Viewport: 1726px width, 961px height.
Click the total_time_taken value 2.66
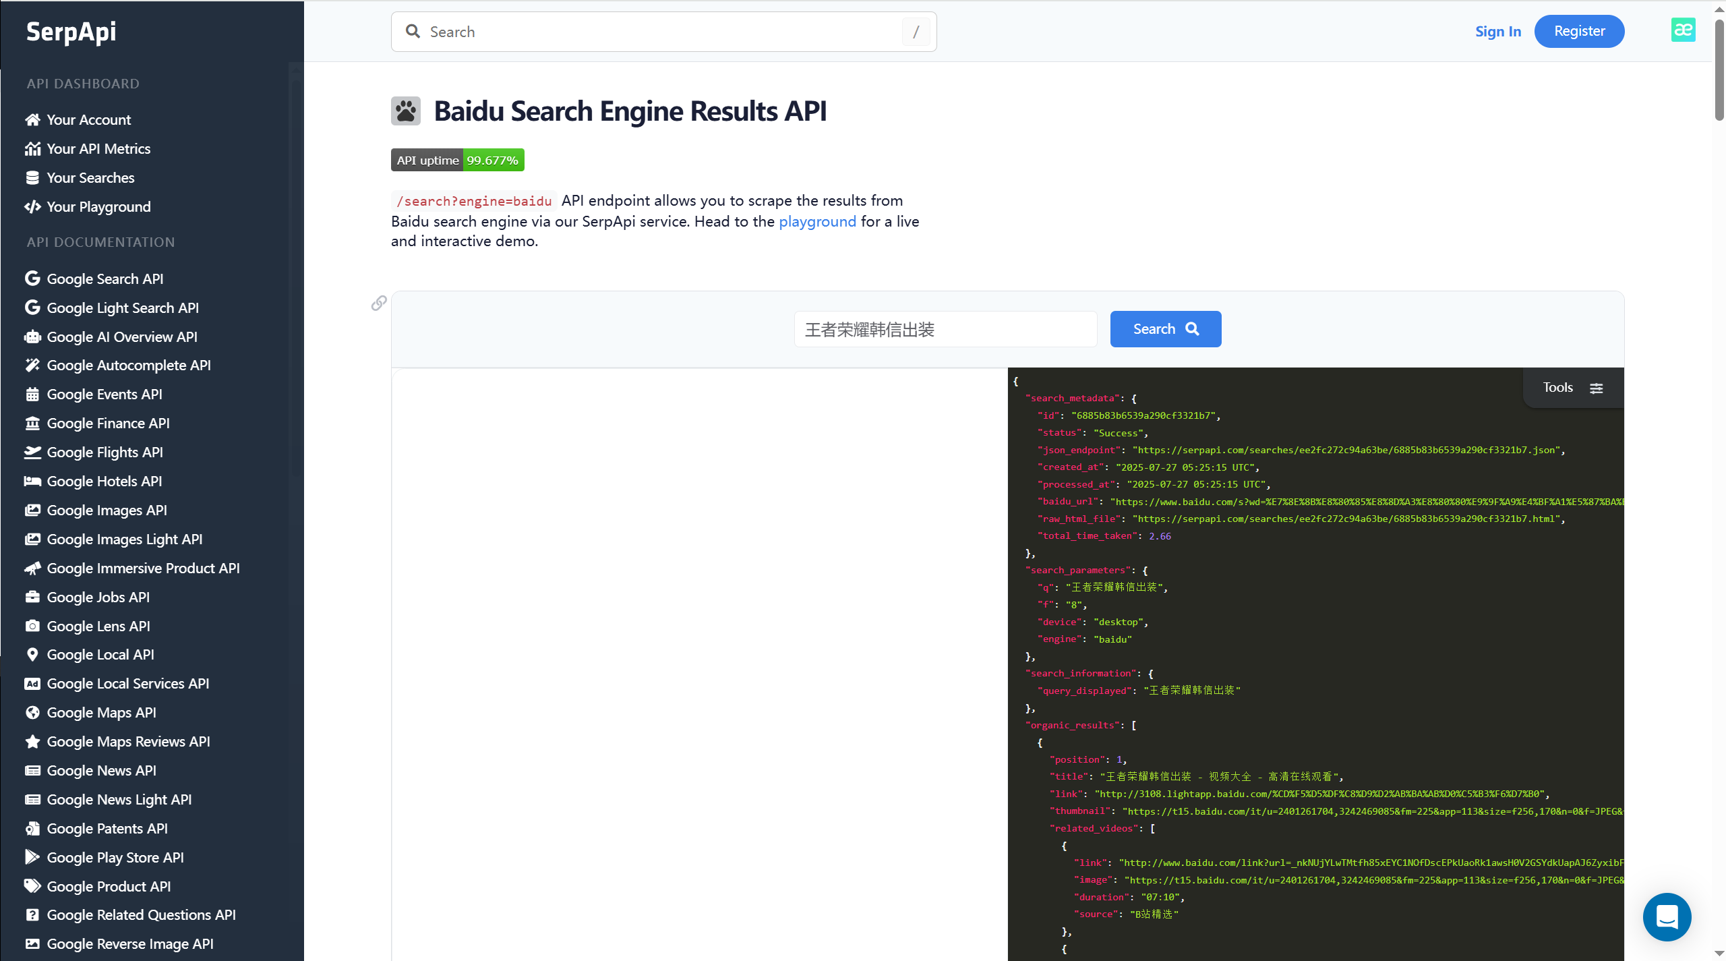pyautogui.click(x=1160, y=536)
